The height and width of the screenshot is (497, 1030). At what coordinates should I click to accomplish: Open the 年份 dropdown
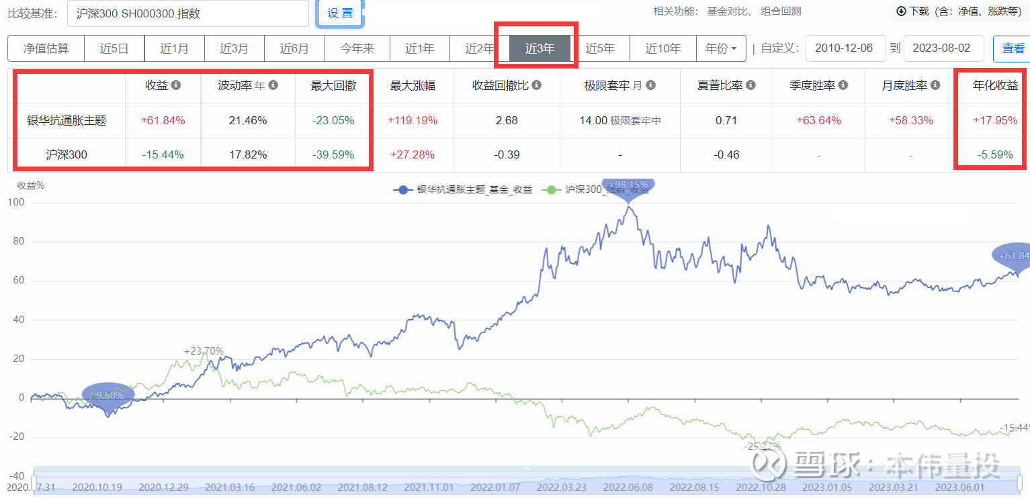click(x=721, y=48)
